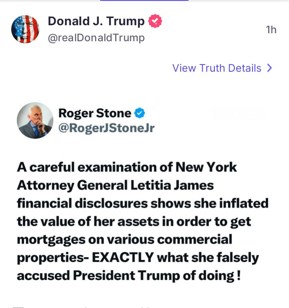This screenshot has height=308, width=289.
Task: Click the faded button right of Roger Stone
Action: click(x=238, y=113)
